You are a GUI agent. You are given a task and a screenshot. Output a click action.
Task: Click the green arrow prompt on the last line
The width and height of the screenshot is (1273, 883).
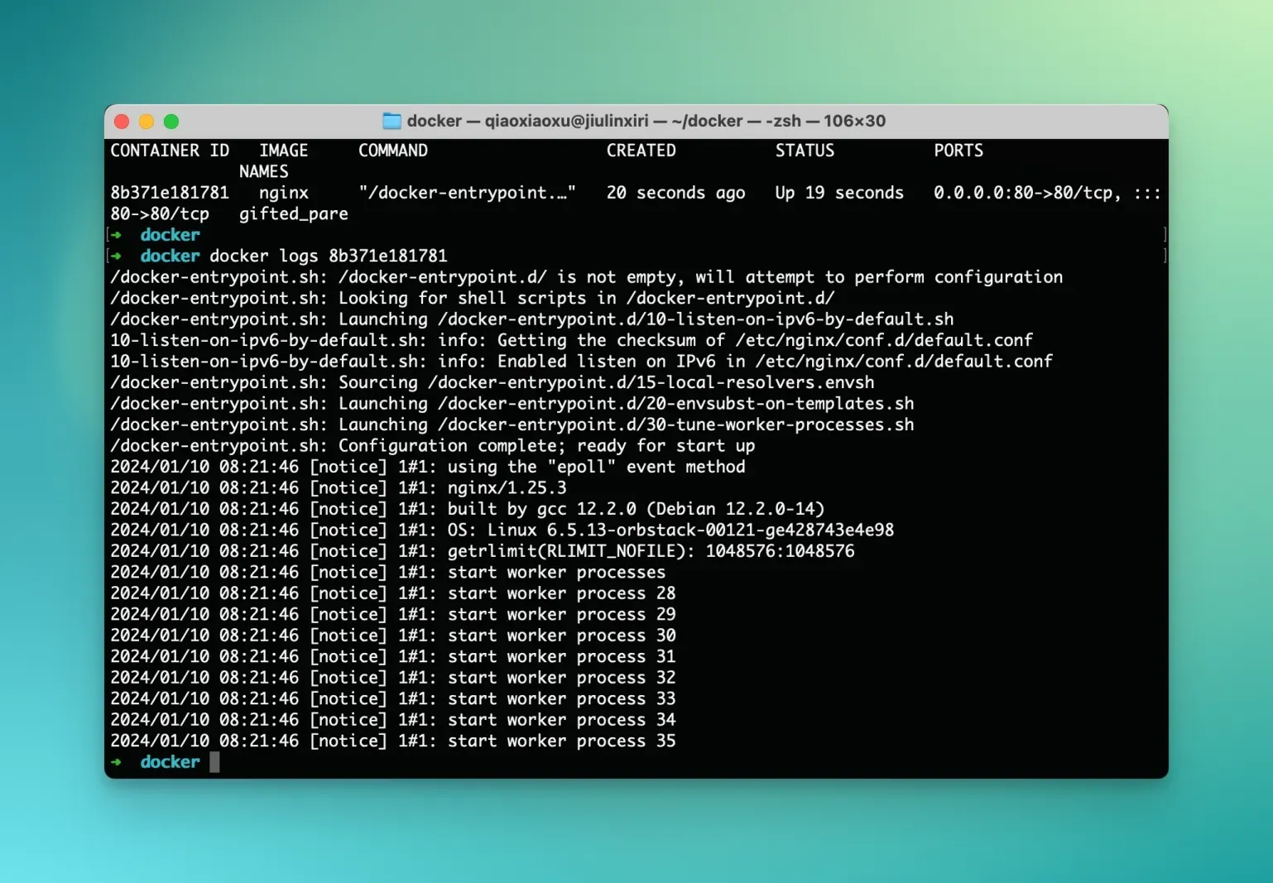click(x=118, y=761)
